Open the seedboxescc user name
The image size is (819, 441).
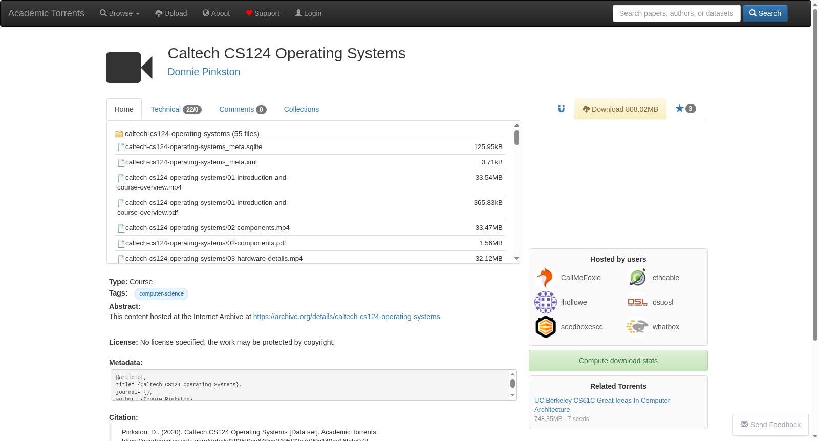click(x=581, y=327)
